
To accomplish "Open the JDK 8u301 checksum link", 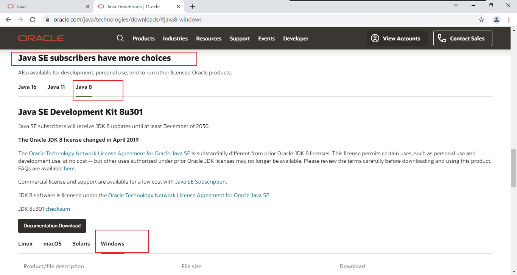I will click(58, 209).
